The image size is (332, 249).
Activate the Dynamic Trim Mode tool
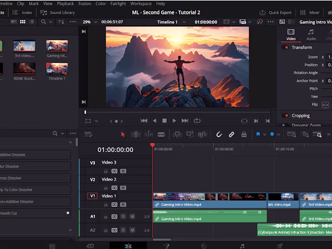point(149,134)
